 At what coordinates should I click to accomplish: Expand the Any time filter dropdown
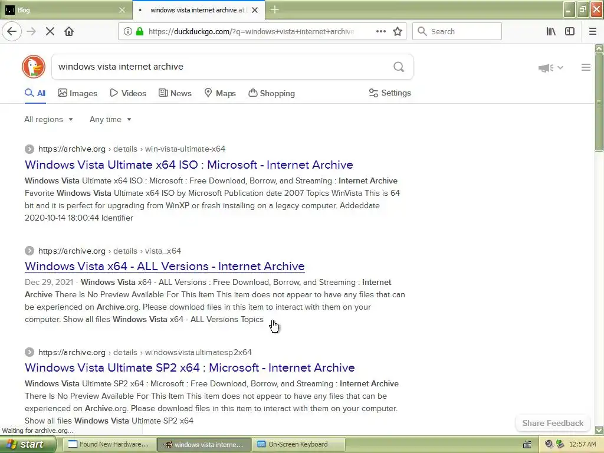110,119
